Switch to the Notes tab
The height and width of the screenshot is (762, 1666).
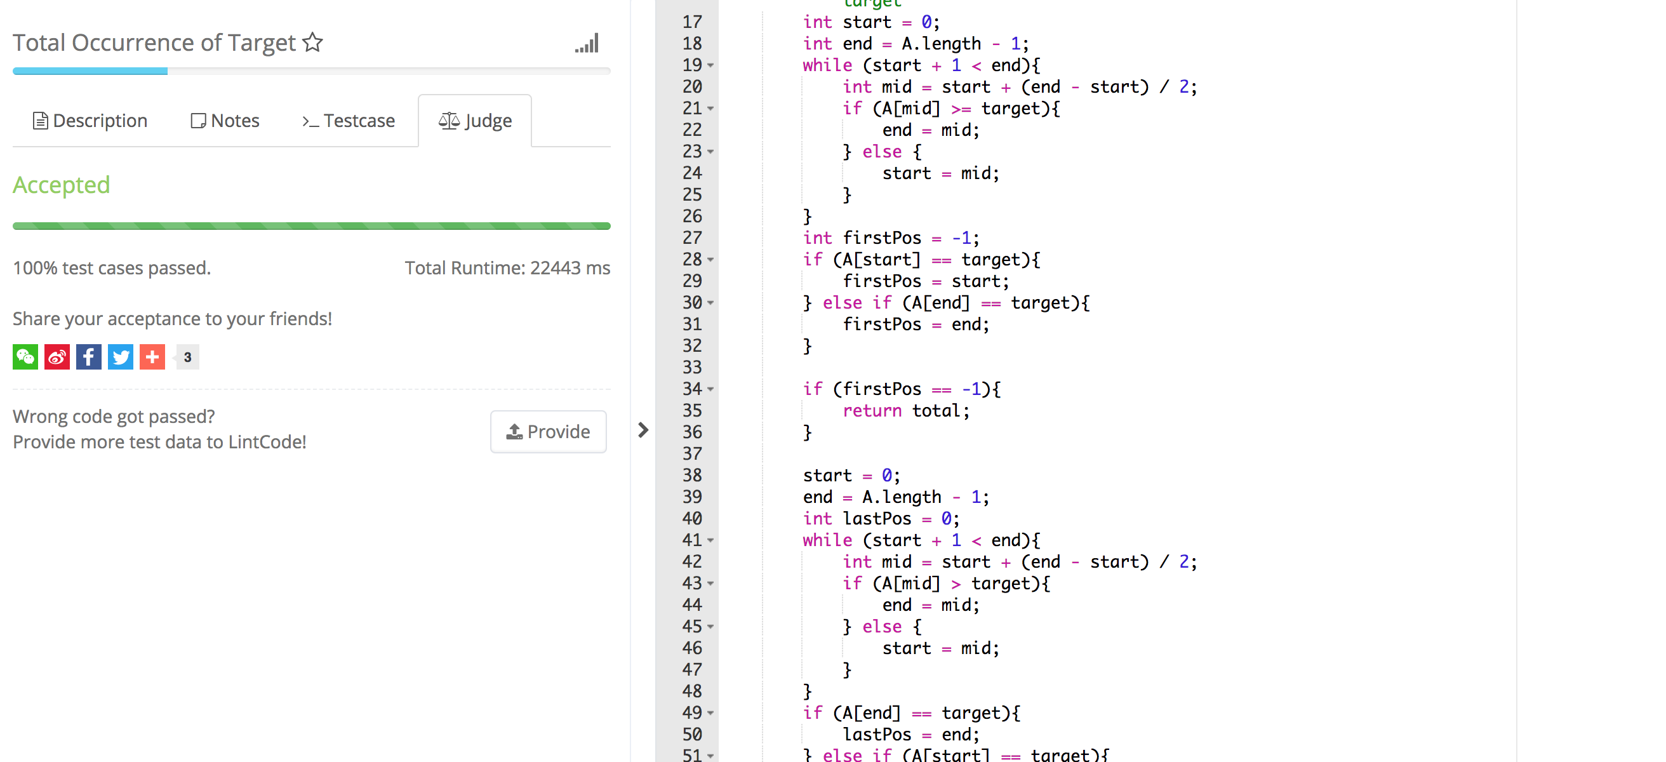(225, 120)
